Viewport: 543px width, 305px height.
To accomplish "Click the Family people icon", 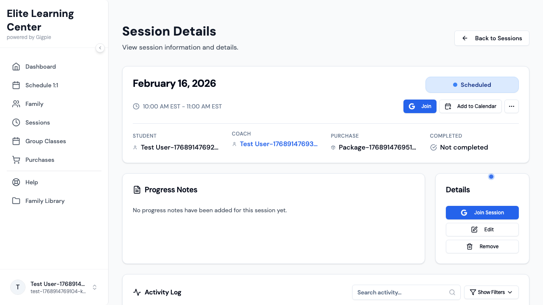I will [x=16, y=104].
